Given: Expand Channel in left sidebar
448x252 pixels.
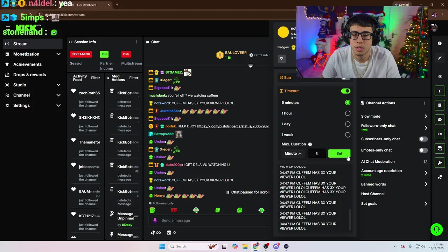Looking at the screenshot, I should click(x=58, y=95).
